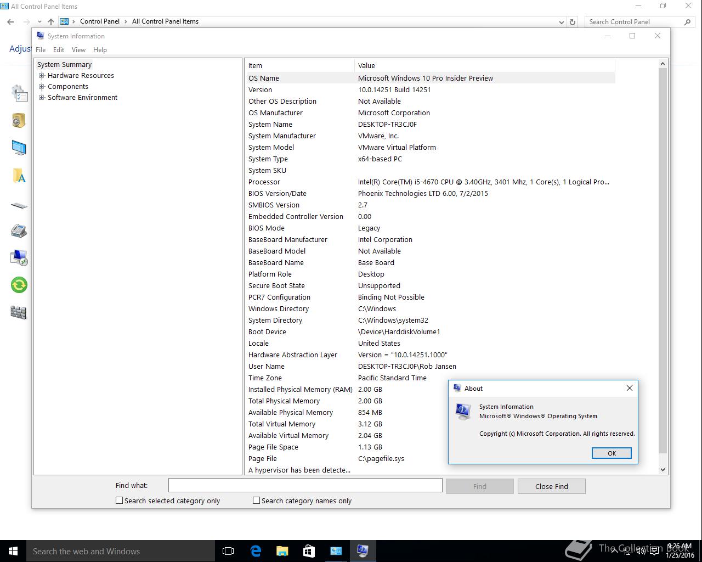702x562 pixels.
Task: Select the OS Name row
Action: [430, 78]
